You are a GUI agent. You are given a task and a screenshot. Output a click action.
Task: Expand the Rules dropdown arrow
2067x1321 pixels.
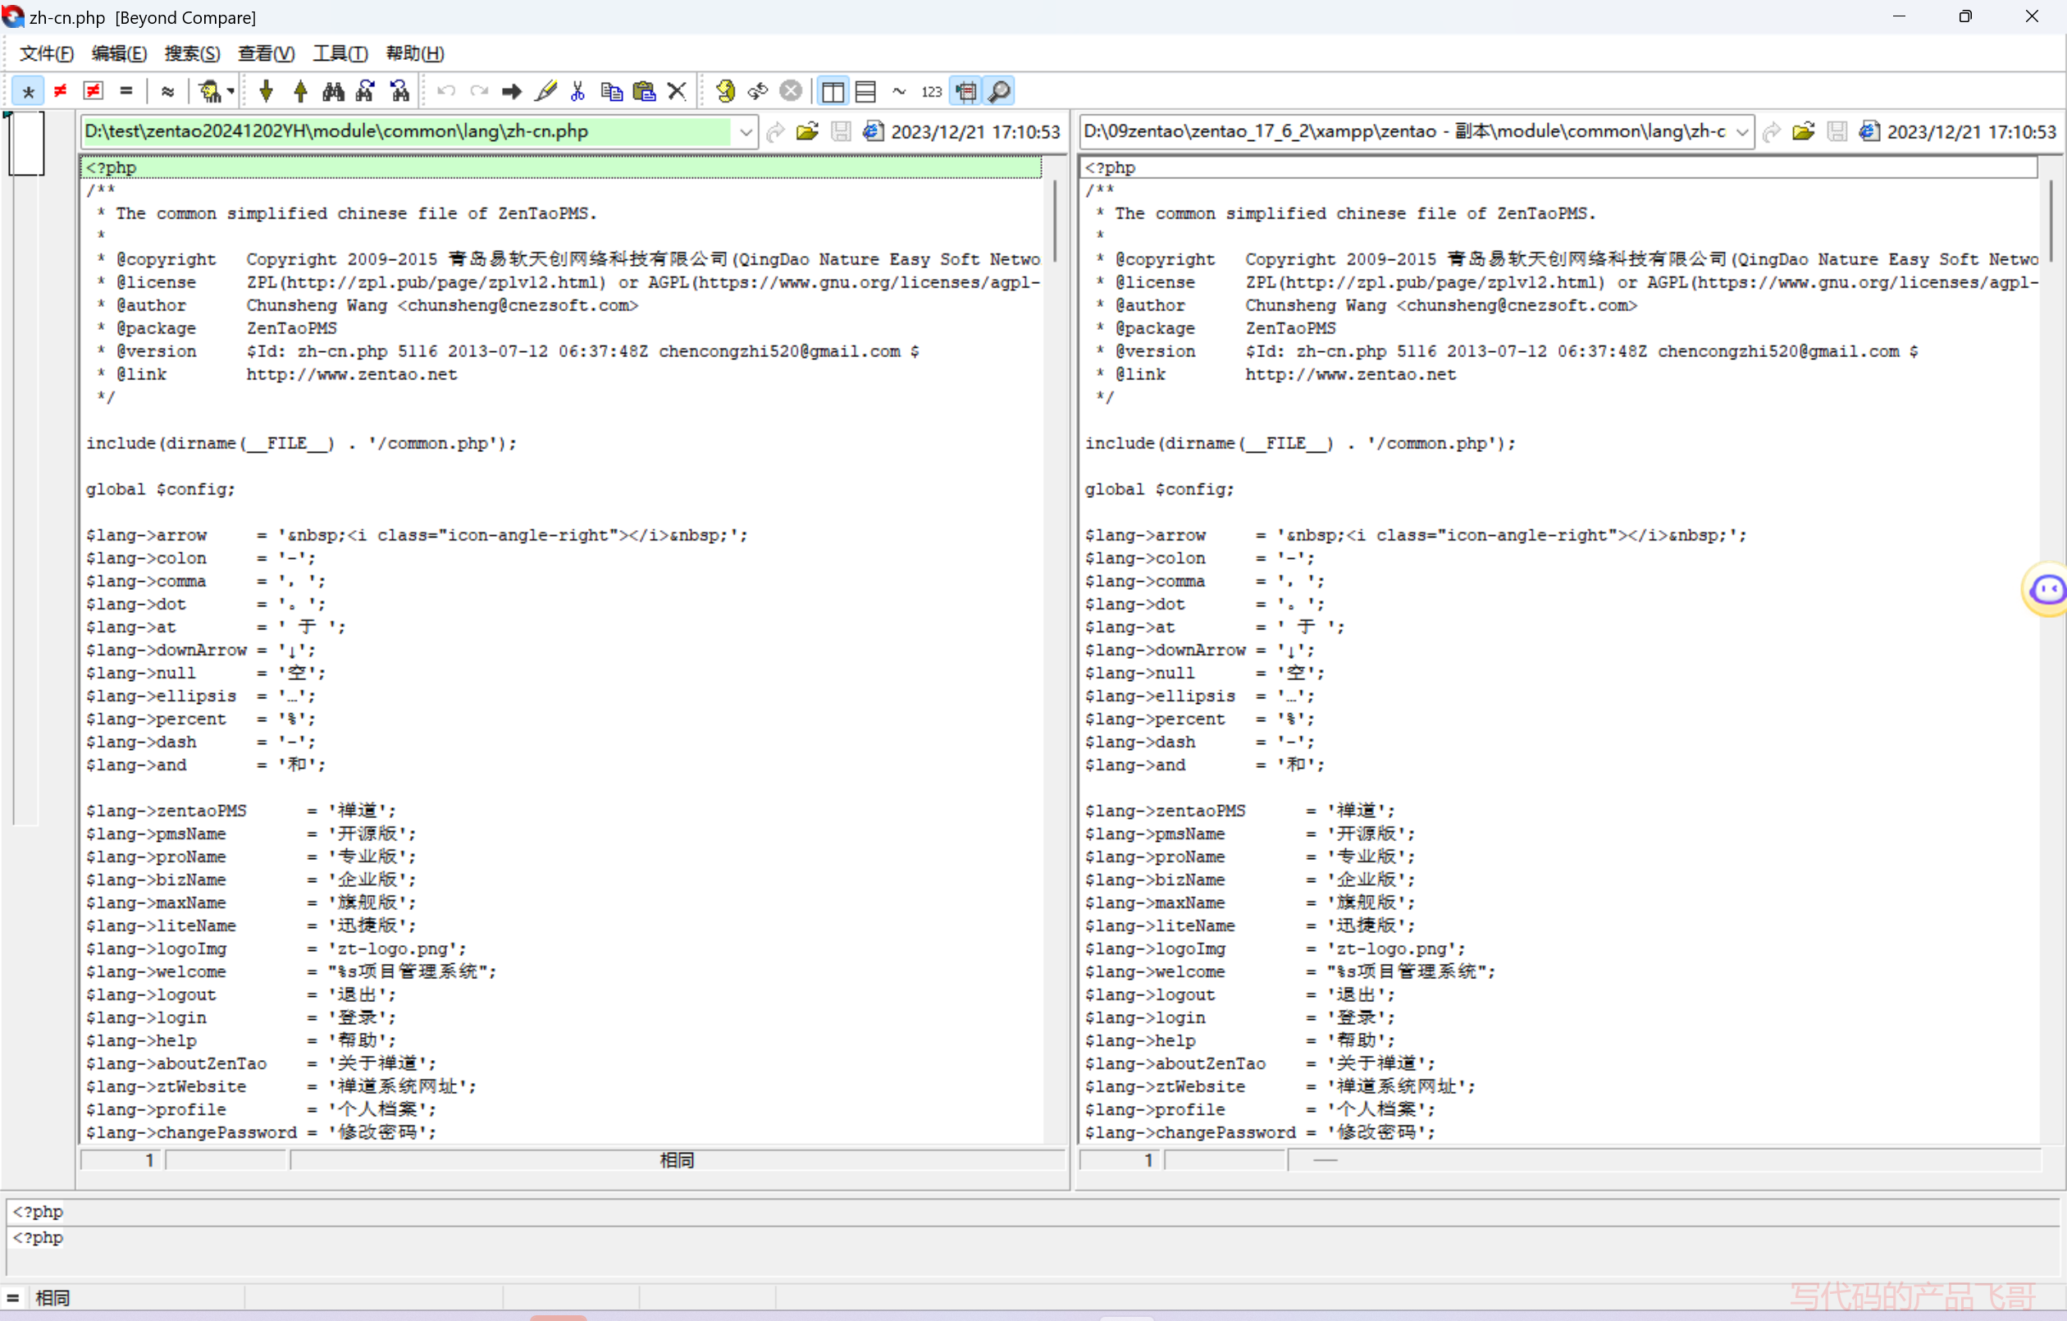click(x=231, y=91)
